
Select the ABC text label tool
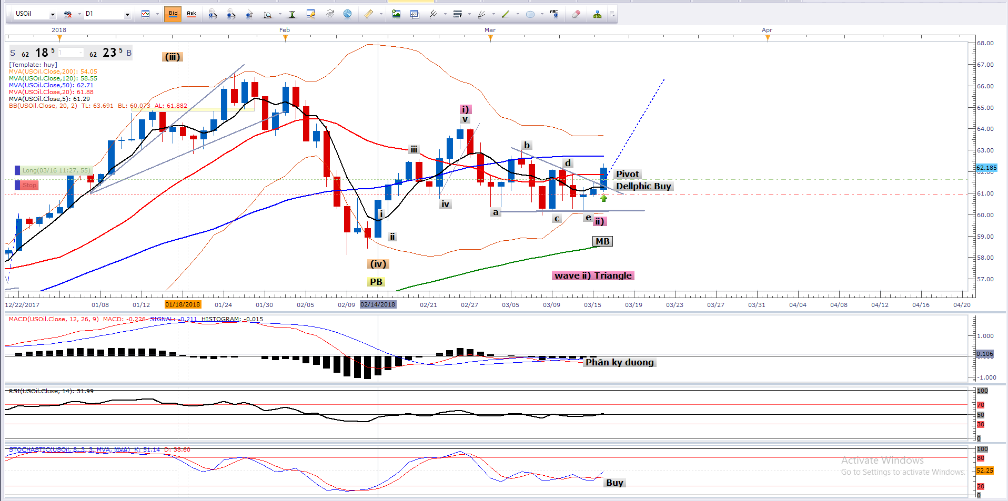553,14
